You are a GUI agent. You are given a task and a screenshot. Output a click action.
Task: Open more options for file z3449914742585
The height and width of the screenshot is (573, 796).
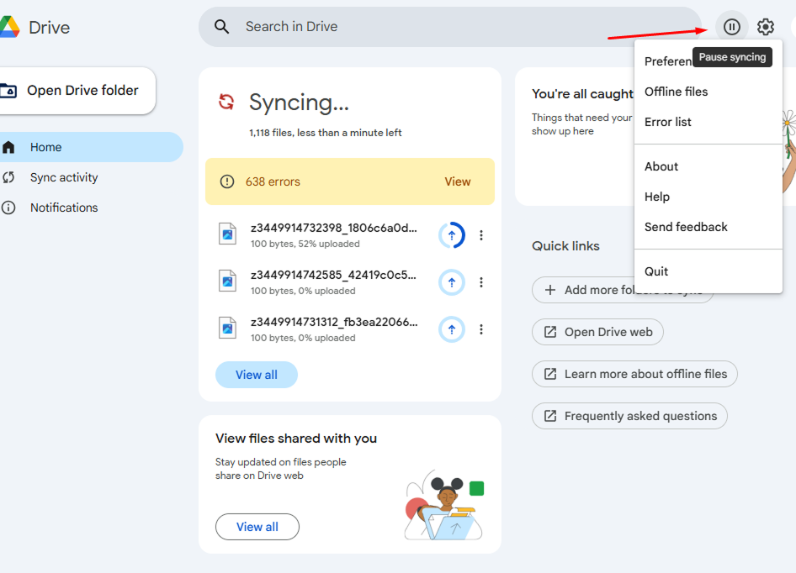[x=481, y=282]
